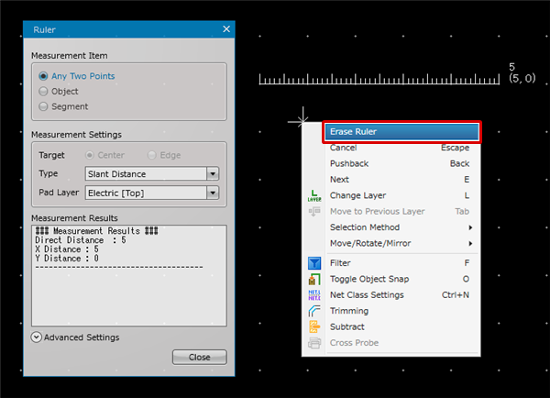The height and width of the screenshot is (398, 550).
Task: Click the Cross Probe printer icon
Action: (314, 343)
